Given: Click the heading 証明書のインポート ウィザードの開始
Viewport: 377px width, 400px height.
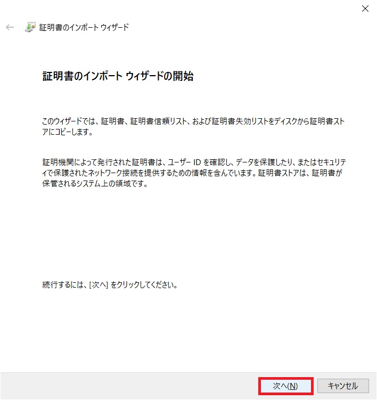Looking at the screenshot, I should [118, 76].
